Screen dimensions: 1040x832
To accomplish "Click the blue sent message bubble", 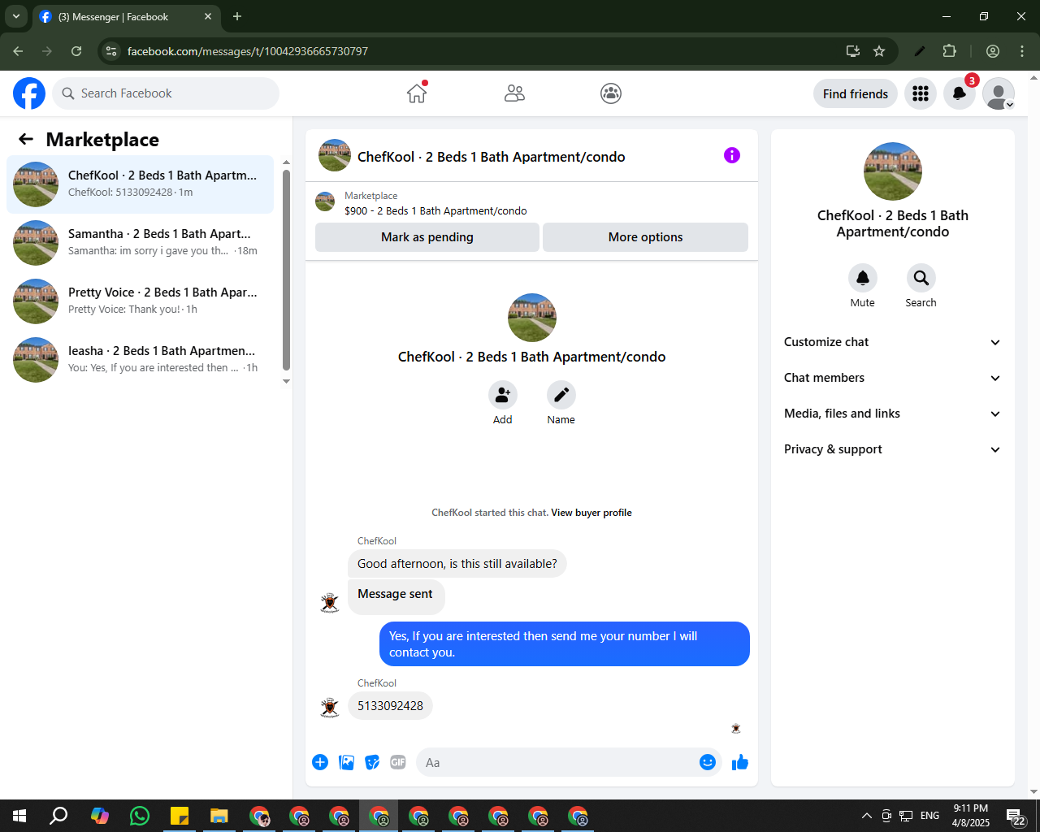I will [x=565, y=644].
